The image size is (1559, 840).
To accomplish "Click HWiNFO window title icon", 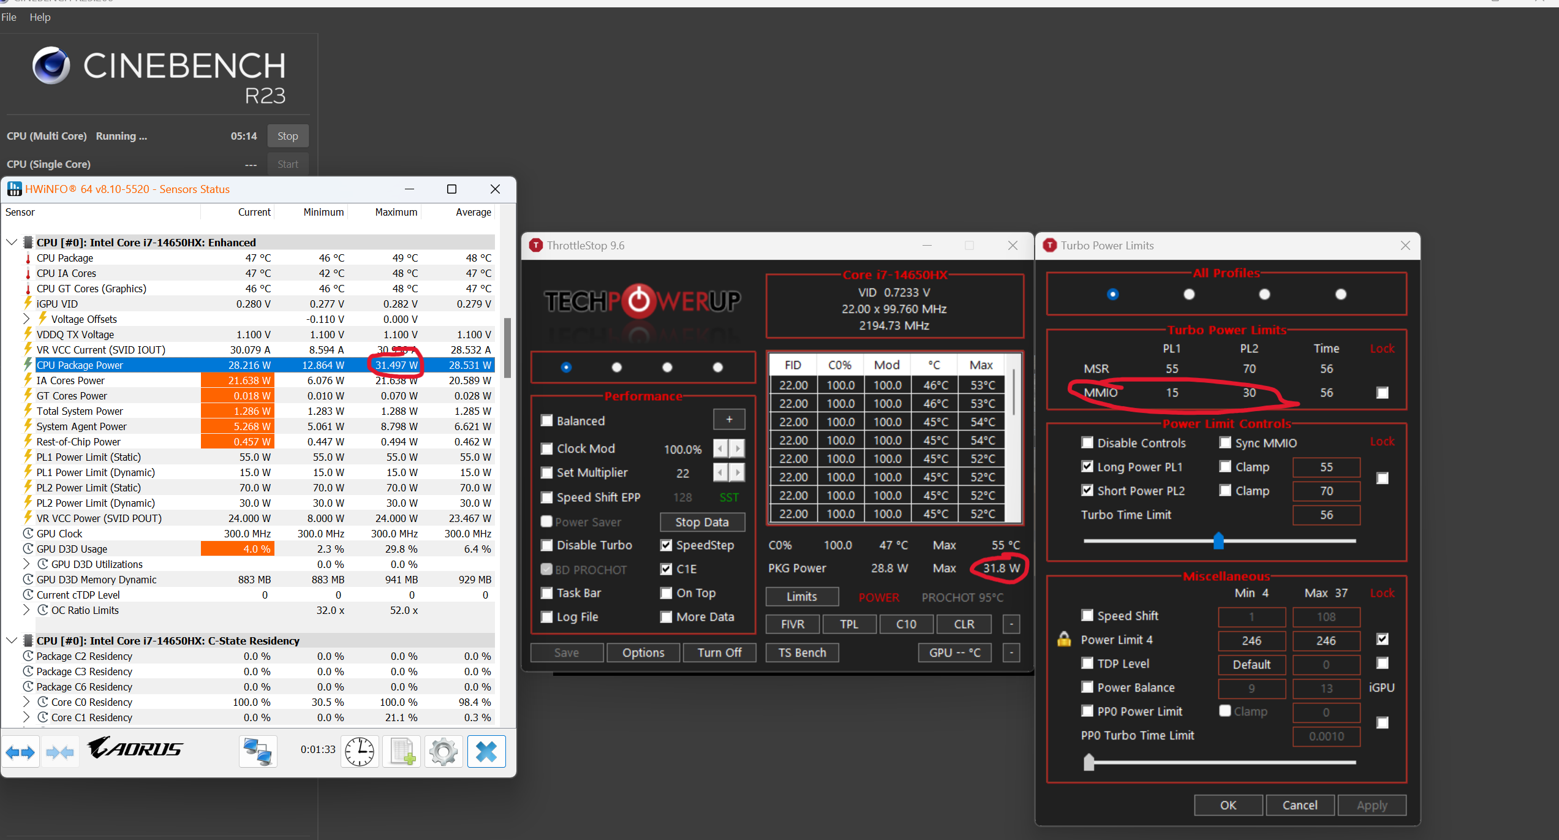I will 15,189.
